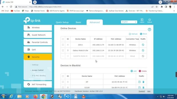Select Access Control submenu item

coord(38,70)
